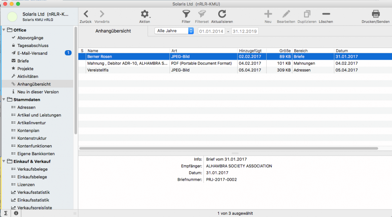Click the Zurück back arrow icon
Viewport: 392px width, 217px height.
(x=86, y=14)
